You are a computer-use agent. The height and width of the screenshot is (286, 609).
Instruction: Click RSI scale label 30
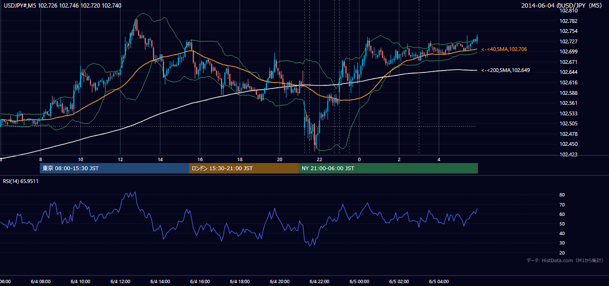[562, 243]
